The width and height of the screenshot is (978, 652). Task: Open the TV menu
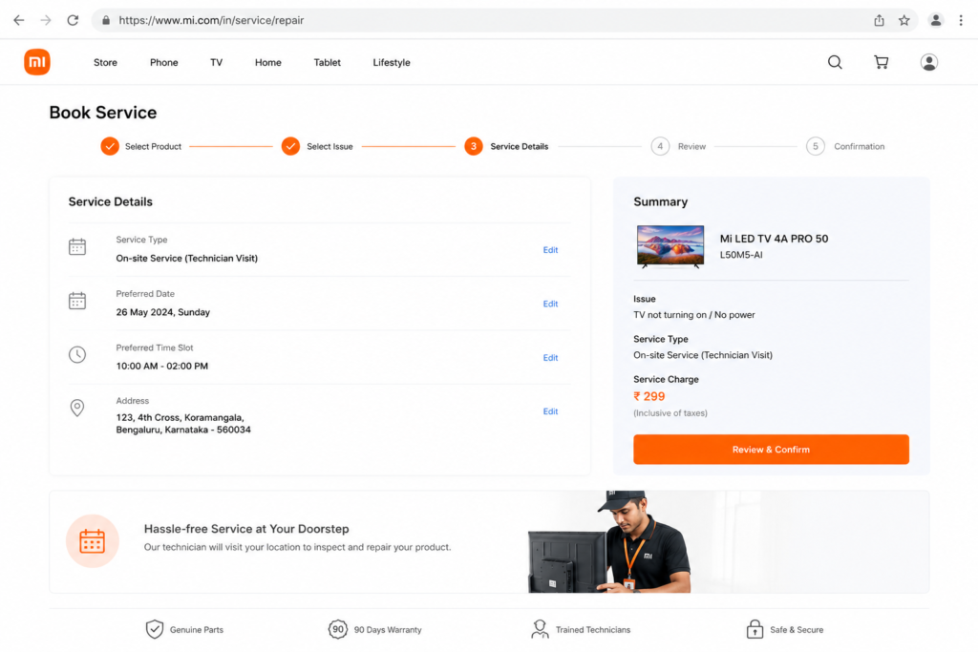click(x=217, y=62)
